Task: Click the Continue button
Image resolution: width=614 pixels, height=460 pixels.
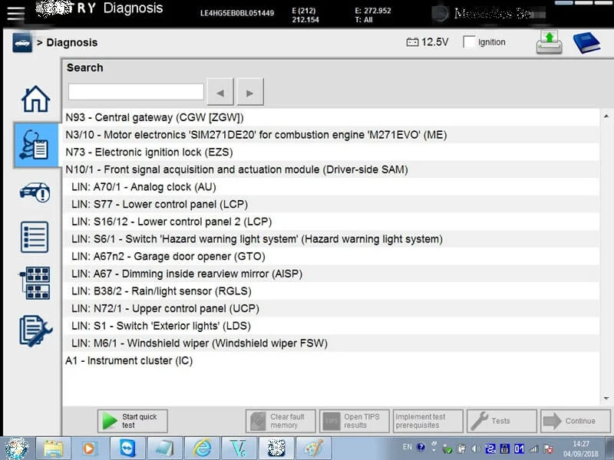Action: point(575,421)
